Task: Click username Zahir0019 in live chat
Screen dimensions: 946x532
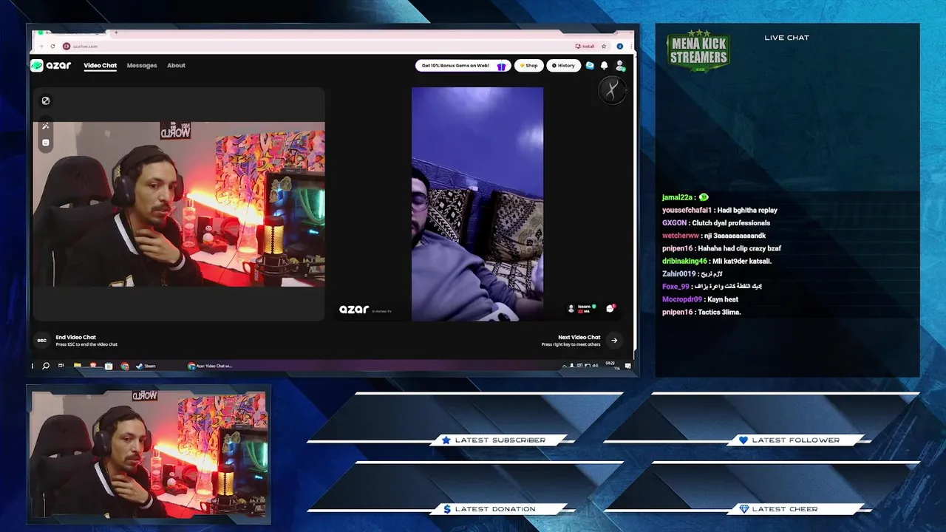Action: [x=679, y=274]
